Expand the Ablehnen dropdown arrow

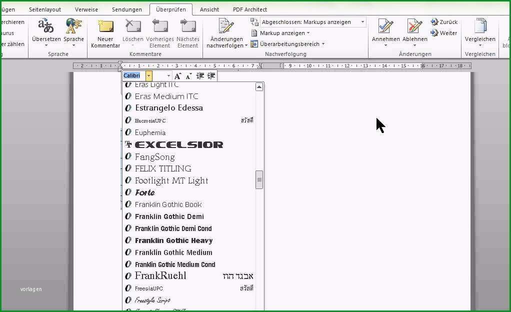414,45
